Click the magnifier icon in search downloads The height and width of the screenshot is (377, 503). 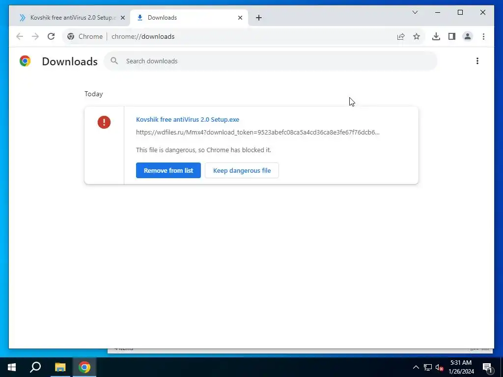click(114, 61)
